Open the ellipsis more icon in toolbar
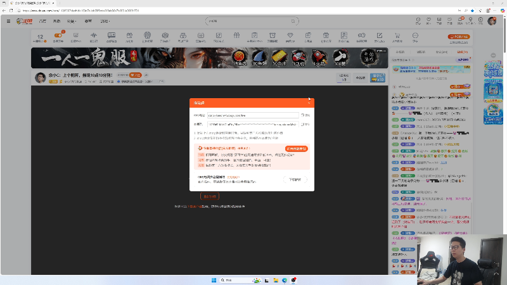The height and width of the screenshot is (285, 507). pyautogui.click(x=415, y=37)
